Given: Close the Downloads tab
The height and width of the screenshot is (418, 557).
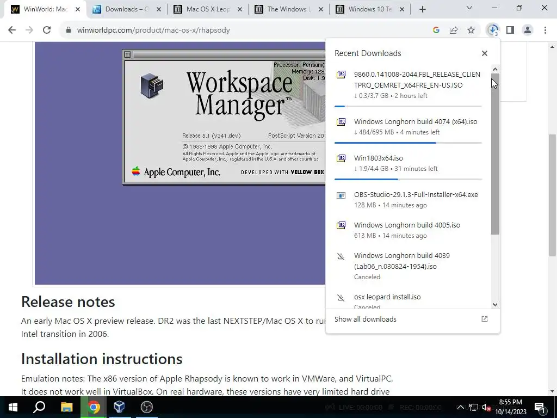Looking at the screenshot, I should (159, 9).
